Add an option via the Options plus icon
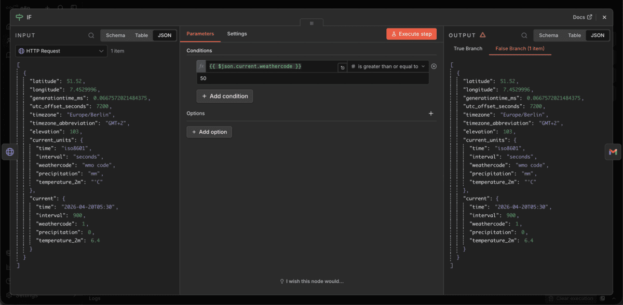The width and height of the screenshot is (623, 305). pos(431,113)
